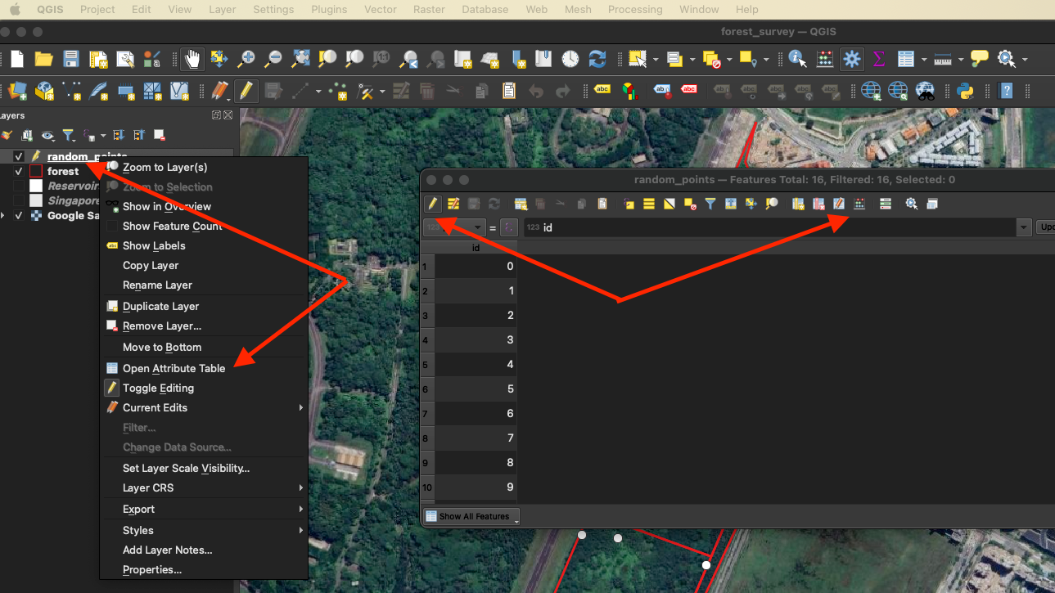The height and width of the screenshot is (593, 1055).
Task: Expand the Layer CRS submenu
Action: click(301, 487)
